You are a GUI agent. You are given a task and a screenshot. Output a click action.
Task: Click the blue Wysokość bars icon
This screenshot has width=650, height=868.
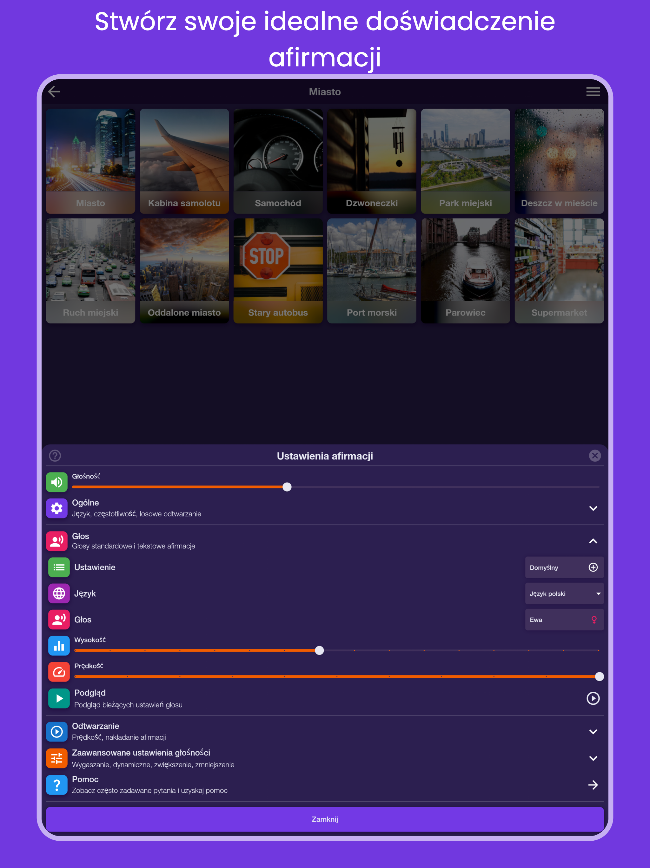click(59, 646)
